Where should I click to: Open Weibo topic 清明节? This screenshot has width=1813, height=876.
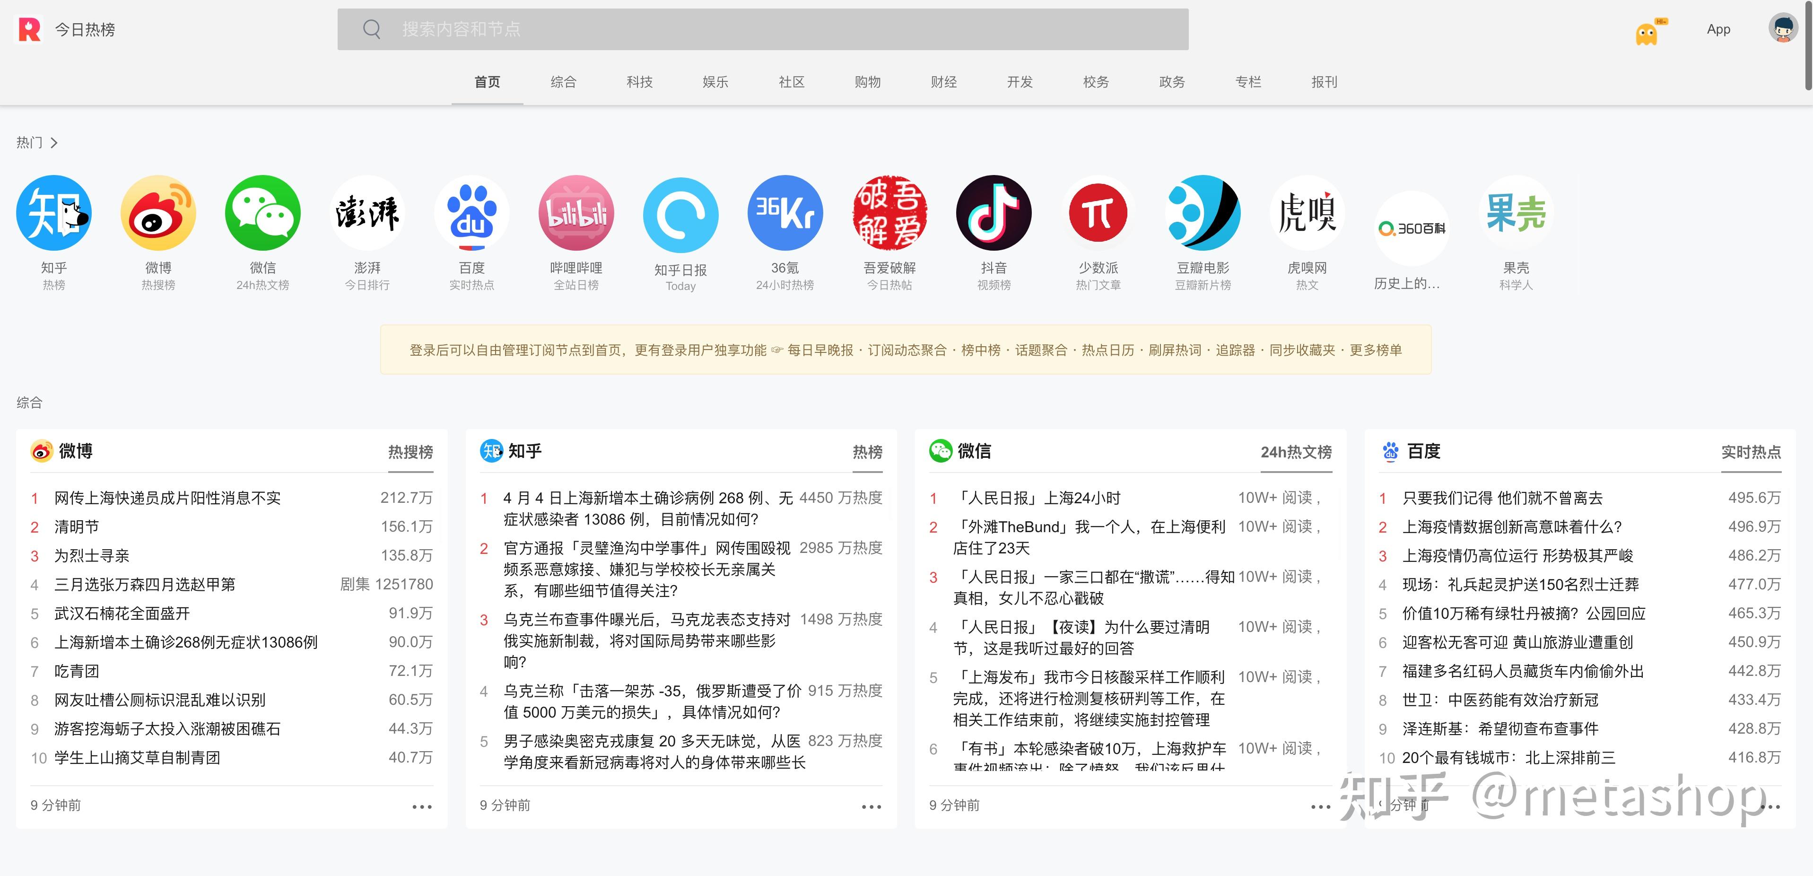[77, 527]
